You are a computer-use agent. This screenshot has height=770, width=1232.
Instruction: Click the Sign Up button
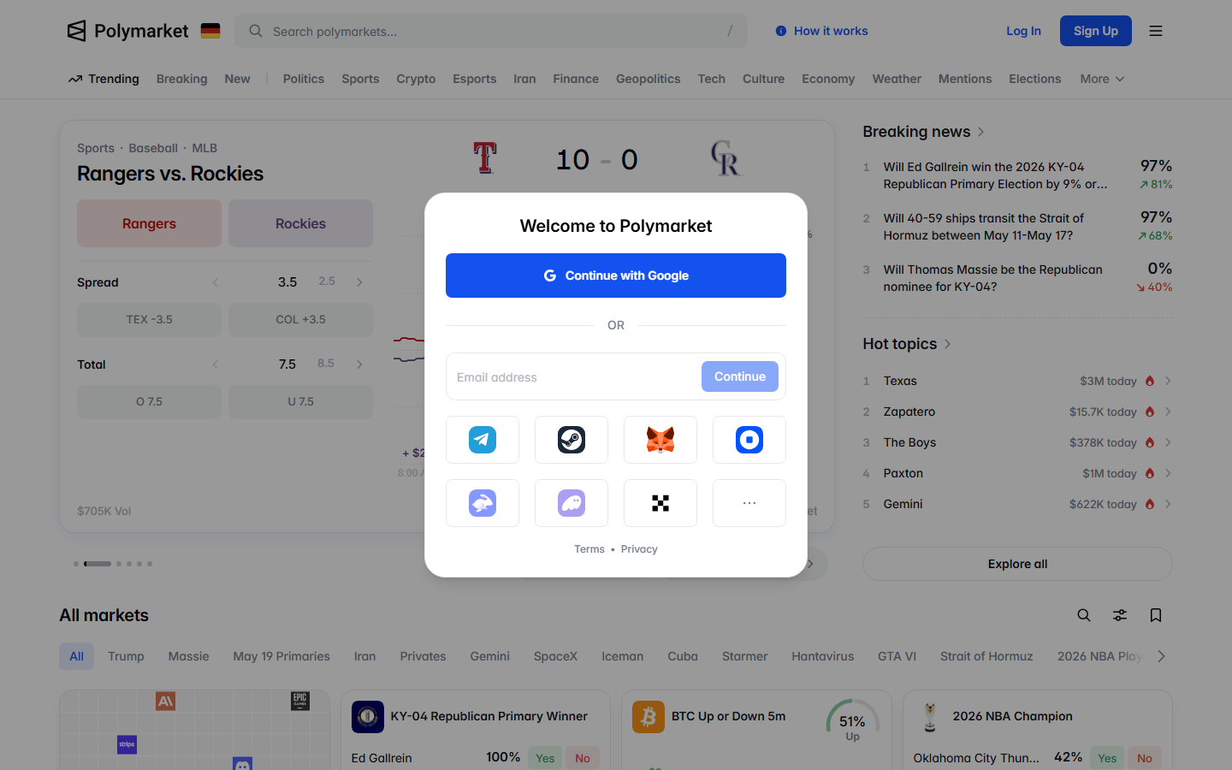[1096, 31]
